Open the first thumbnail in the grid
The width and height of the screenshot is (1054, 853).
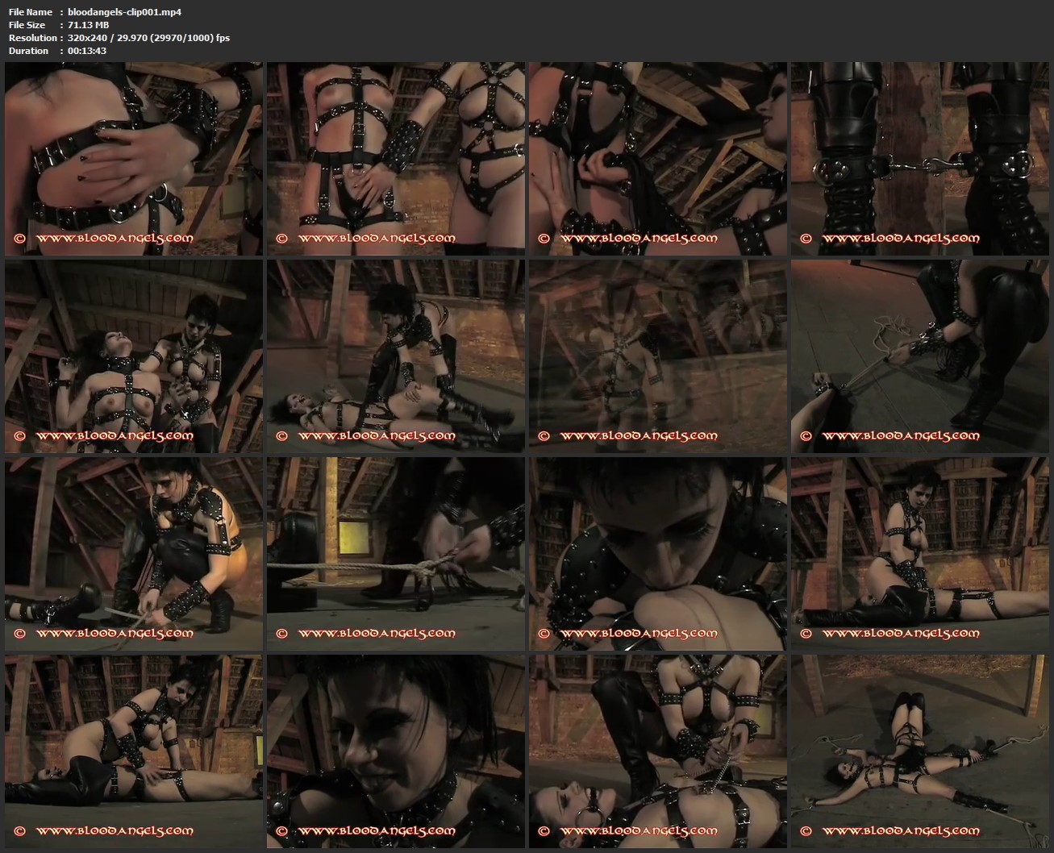pyautogui.click(x=134, y=159)
